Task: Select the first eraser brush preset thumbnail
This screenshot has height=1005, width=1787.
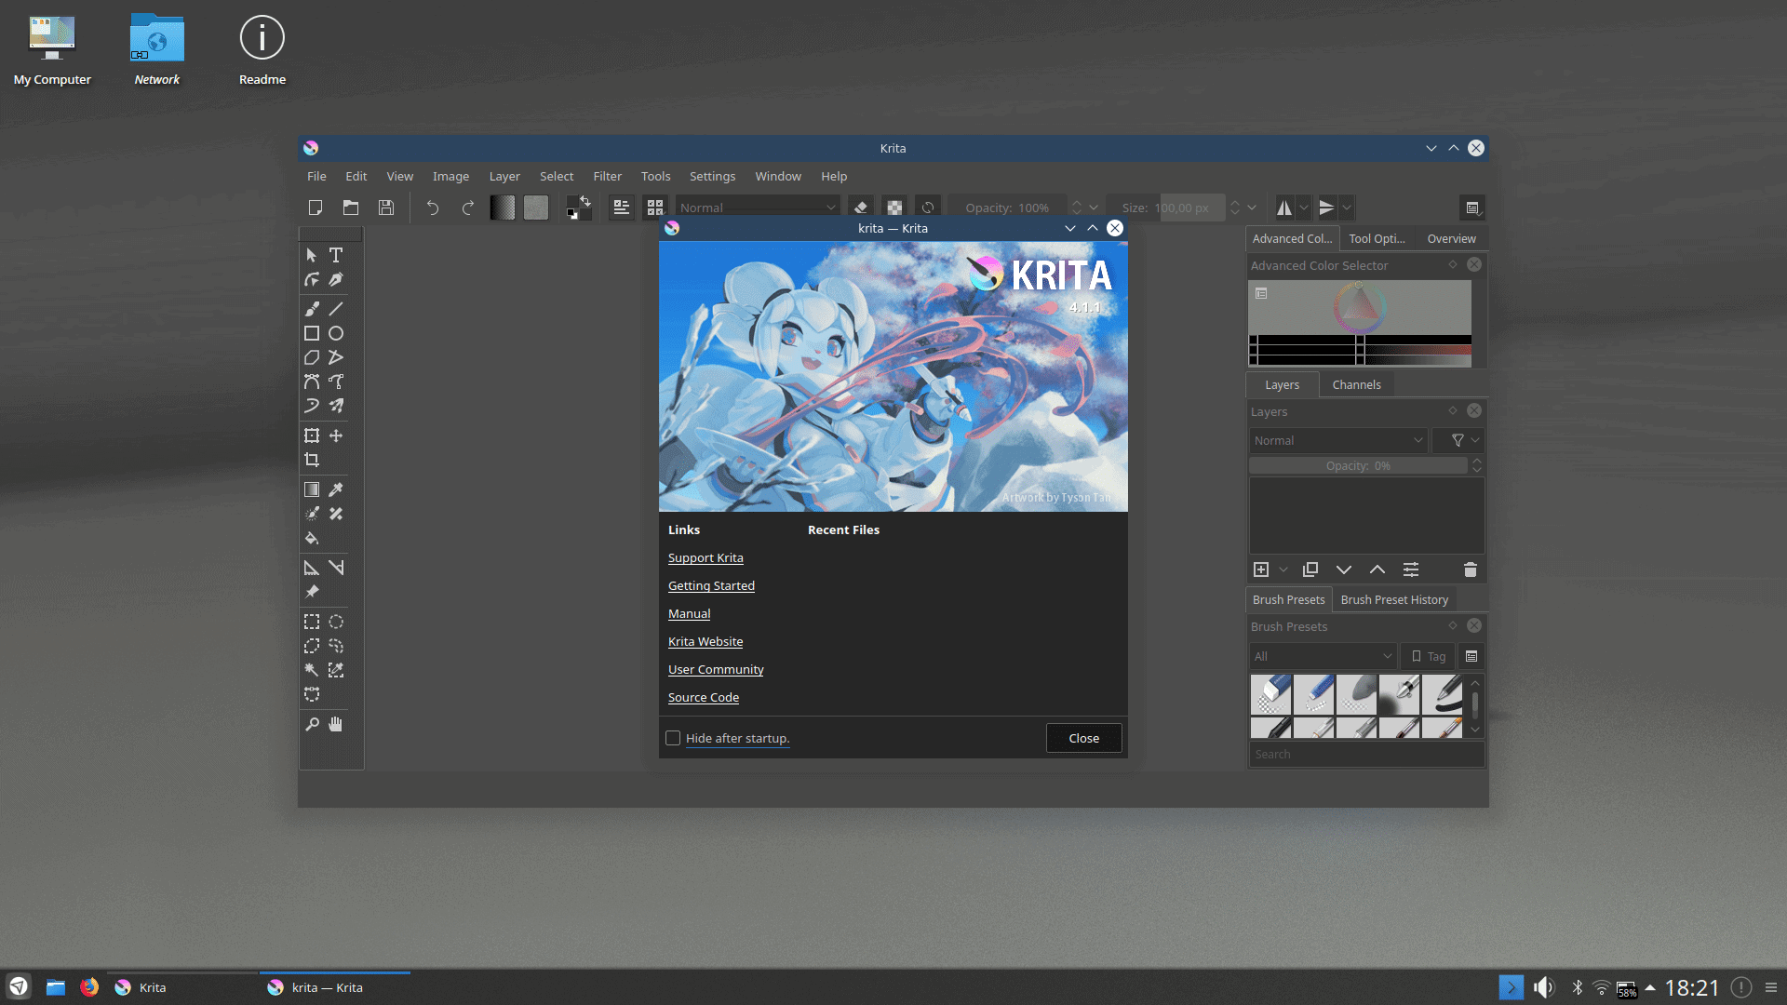Action: pyautogui.click(x=1270, y=695)
